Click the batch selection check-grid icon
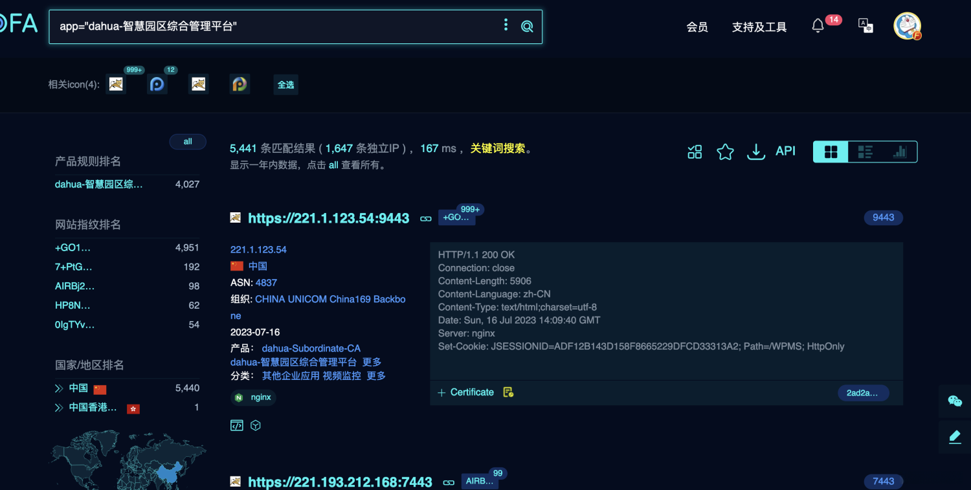The height and width of the screenshot is (490, 971). point(695,151)
